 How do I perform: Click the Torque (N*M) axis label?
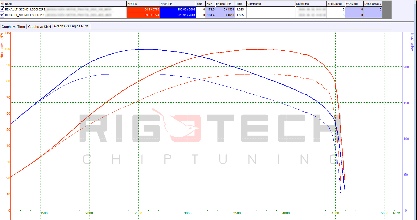412,43
